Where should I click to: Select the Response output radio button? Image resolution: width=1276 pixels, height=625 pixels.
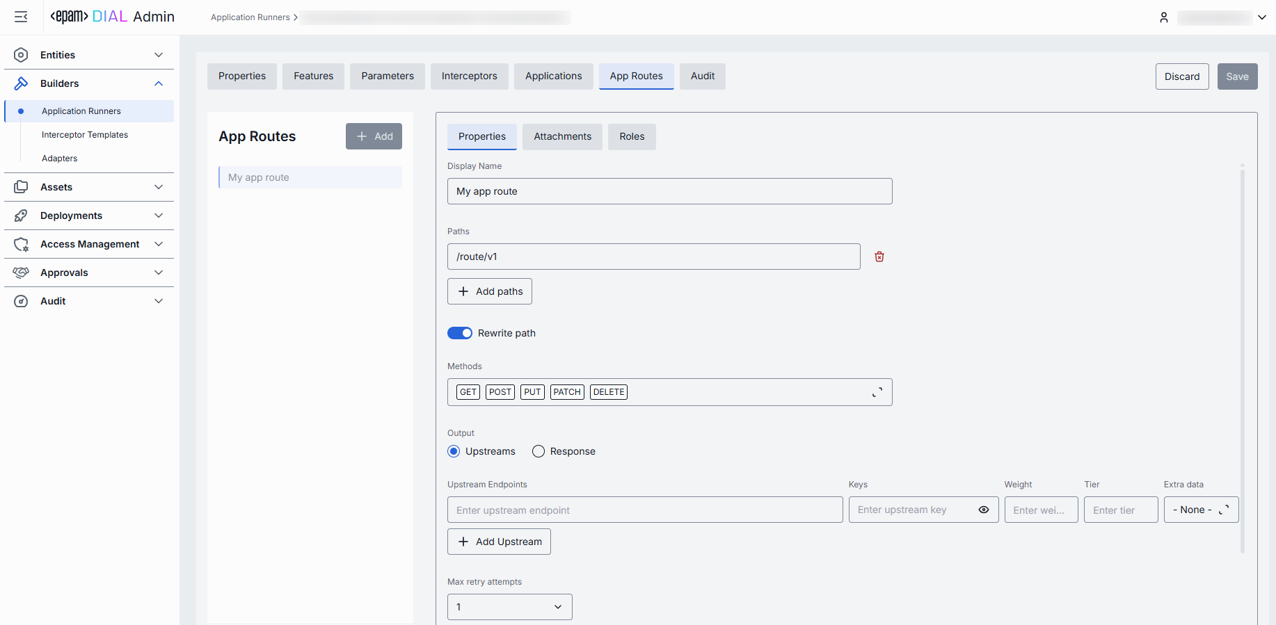click(539, 451)
